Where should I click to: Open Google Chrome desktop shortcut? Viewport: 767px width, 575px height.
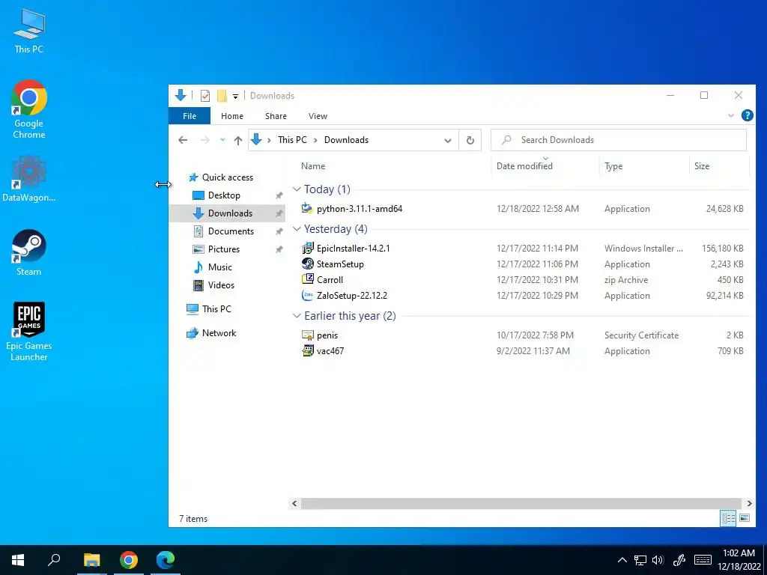tap(29, 109)
